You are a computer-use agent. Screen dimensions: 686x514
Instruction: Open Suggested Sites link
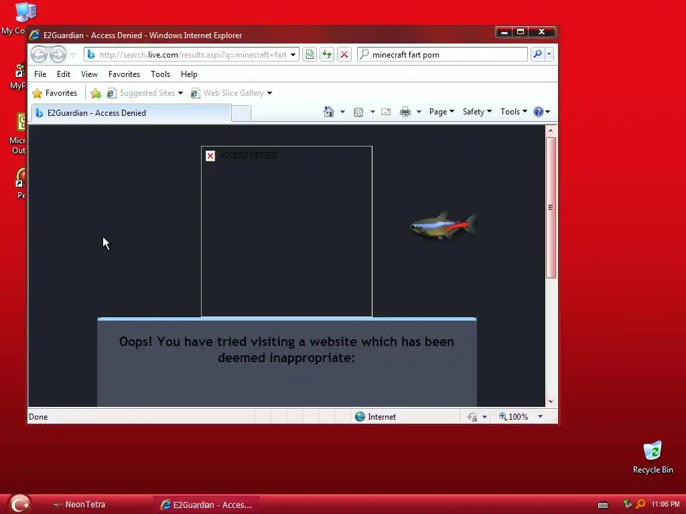tap(145, 93)
